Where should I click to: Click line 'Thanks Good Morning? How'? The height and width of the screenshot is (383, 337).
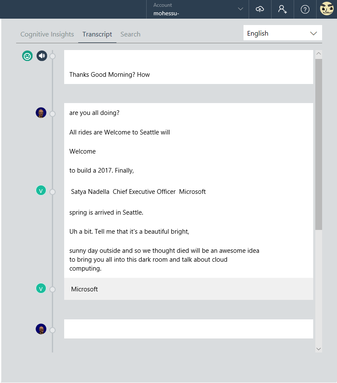click(x=109, y=75)
